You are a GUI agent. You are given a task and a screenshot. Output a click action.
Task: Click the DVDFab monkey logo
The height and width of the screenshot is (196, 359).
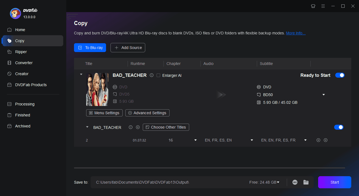coord(15,13)
